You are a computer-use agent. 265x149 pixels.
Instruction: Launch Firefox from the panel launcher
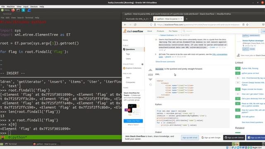pyautogui.click(x=13, y=10)
